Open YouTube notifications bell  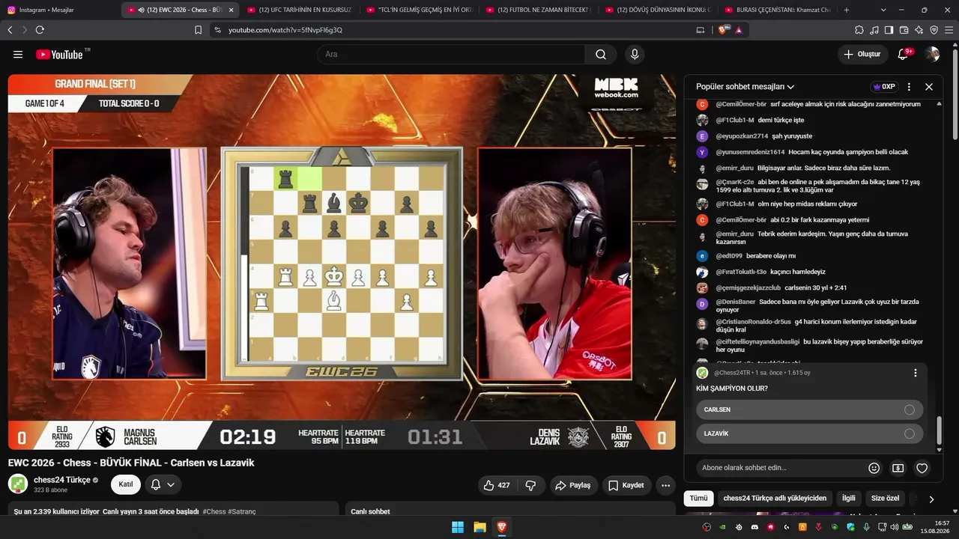[x=904, y=54]
